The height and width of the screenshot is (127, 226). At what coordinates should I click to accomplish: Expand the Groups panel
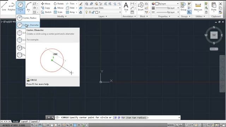(x=186, y=17)
